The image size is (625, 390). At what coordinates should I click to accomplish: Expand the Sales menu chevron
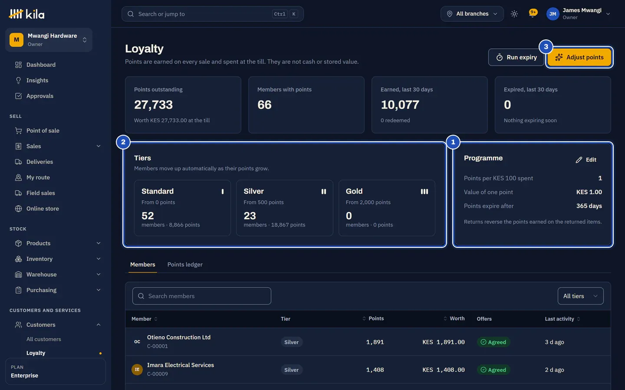click(99, 146)
